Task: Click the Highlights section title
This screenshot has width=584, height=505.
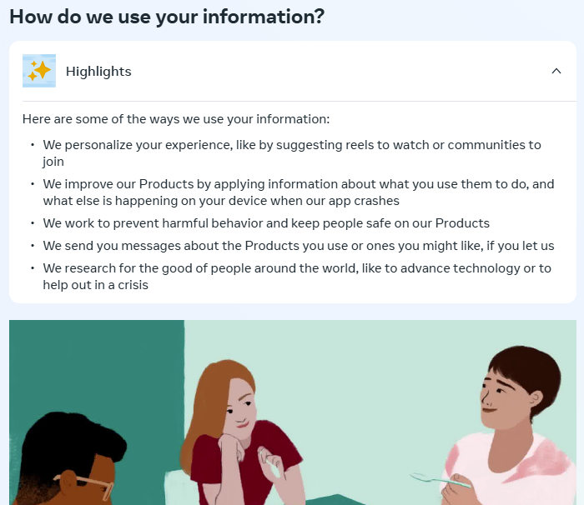Action: point(98,72)
